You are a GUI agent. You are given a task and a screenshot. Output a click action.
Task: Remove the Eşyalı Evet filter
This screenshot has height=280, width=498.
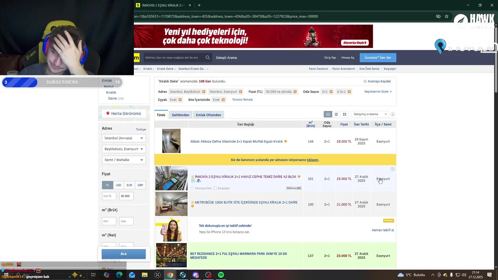(x=180, y=100)
